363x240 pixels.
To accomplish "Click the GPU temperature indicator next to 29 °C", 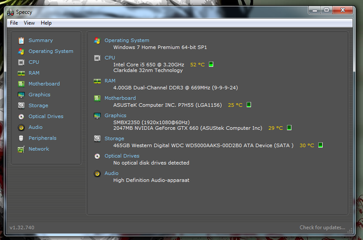I will point(289,128).
